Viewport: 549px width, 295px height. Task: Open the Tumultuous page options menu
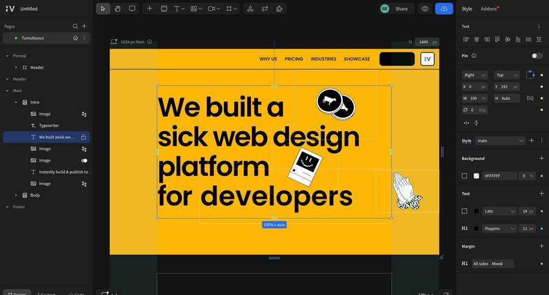84,38
